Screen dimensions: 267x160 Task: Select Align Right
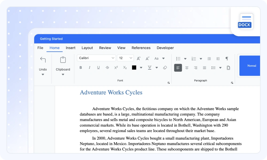(x=196, y=68)
